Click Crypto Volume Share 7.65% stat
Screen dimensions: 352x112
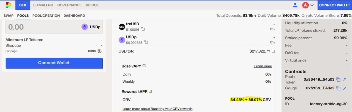point(326,16)
